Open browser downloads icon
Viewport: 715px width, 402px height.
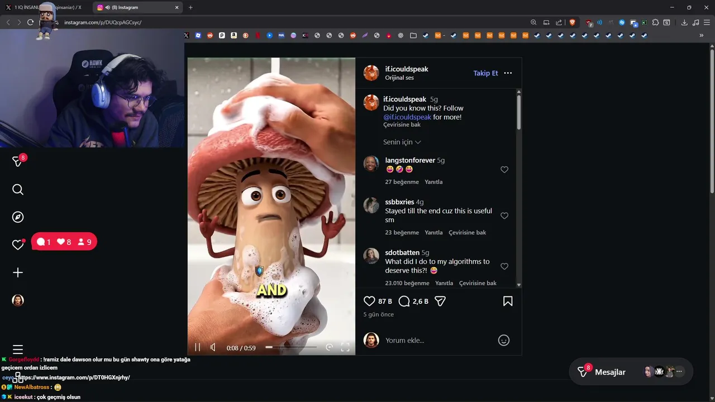(684, 22)
